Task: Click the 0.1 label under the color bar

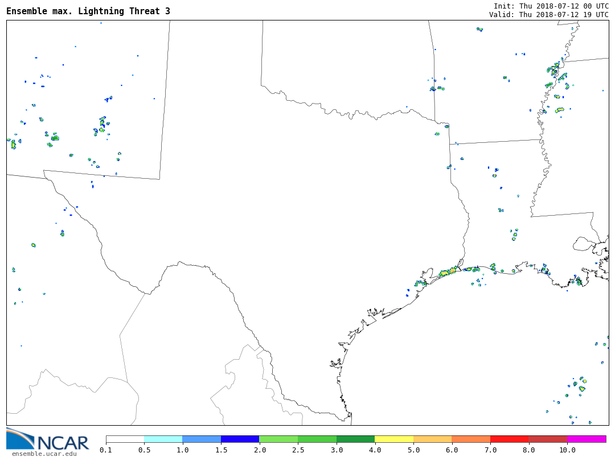Action: (106, 450)
